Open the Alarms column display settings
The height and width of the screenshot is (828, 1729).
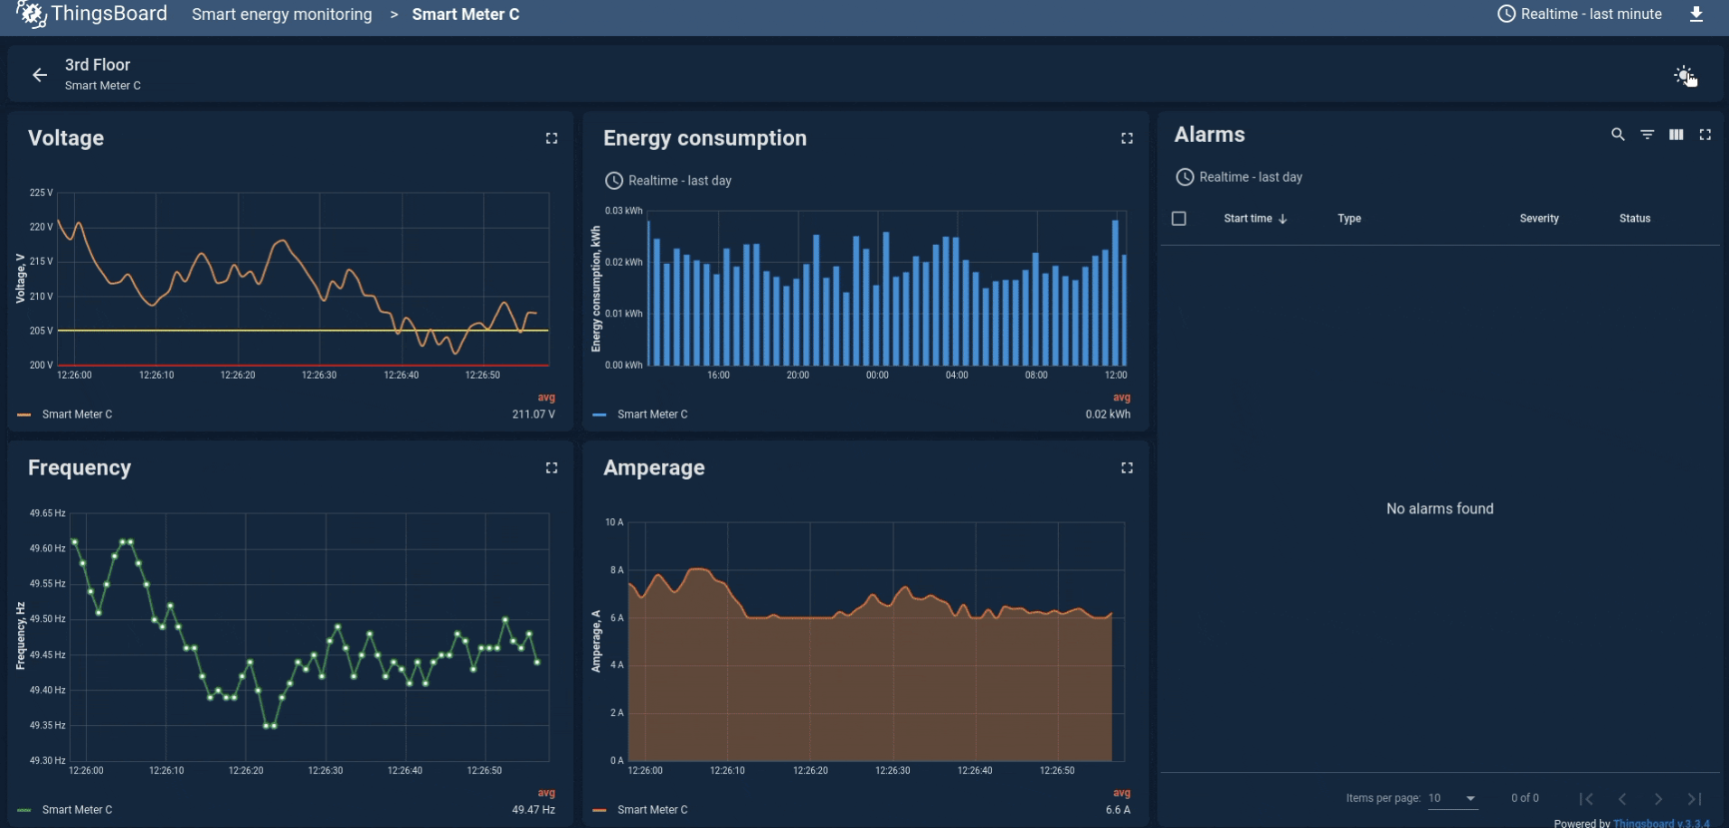click(1677, 134)
